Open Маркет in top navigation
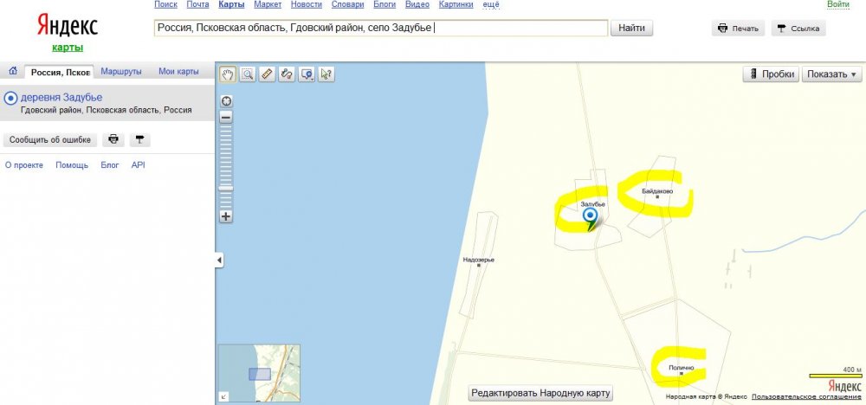The image size is (866, 405). (268, 4)
